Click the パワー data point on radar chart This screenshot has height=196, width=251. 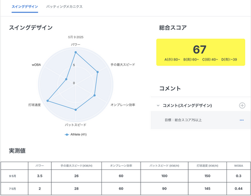pos(76,52)
